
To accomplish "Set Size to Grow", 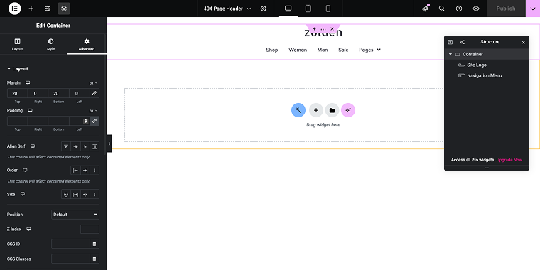I will tap(76, 194).
